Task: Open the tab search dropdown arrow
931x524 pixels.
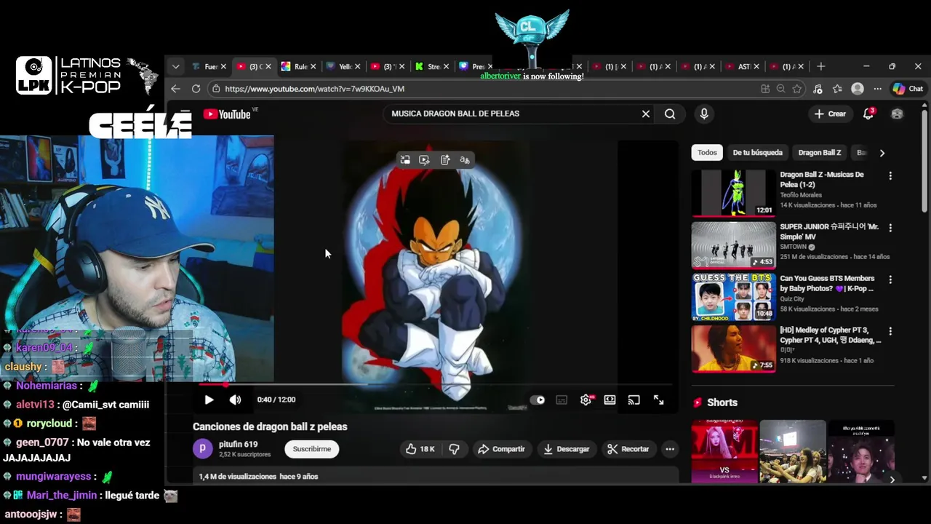Action: (x=175, y=66)
